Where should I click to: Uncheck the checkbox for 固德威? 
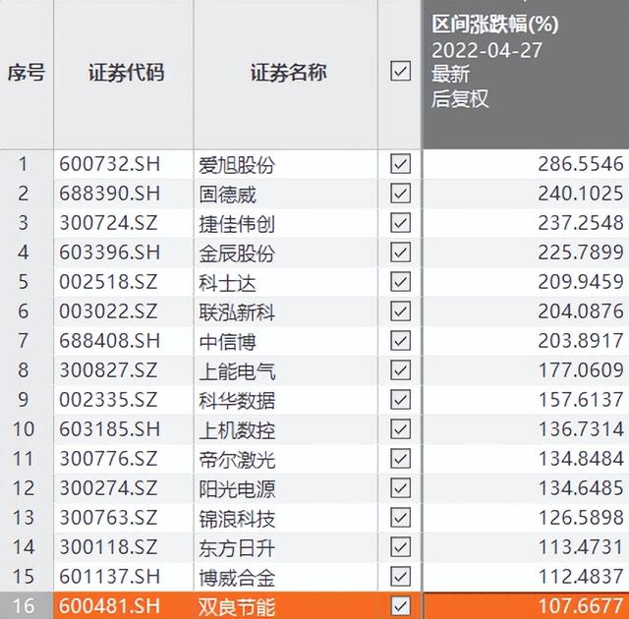(x=400, y=194)
